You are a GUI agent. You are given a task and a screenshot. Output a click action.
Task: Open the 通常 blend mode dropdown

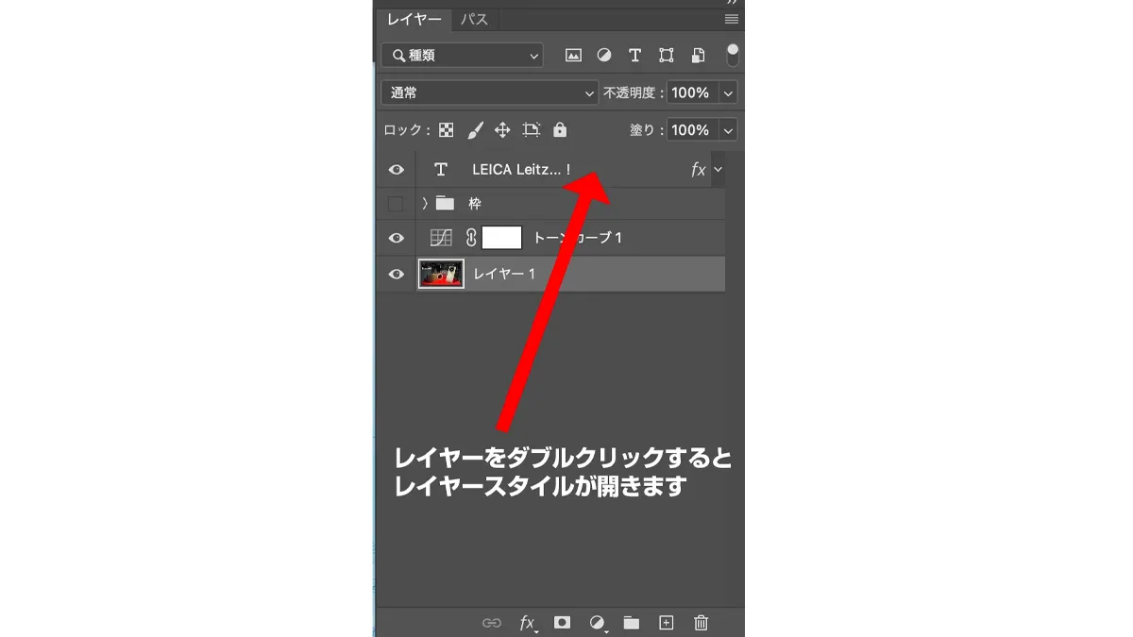pyautogui.click(x=489, y=92)
